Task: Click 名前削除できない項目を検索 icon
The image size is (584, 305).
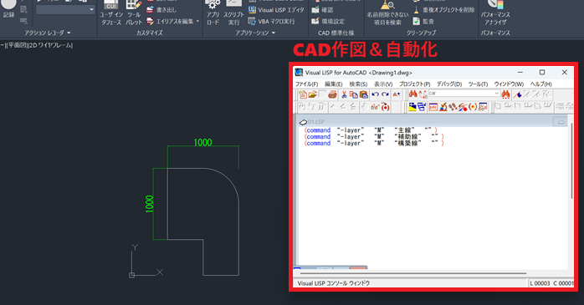Action: tap(387, 13)
